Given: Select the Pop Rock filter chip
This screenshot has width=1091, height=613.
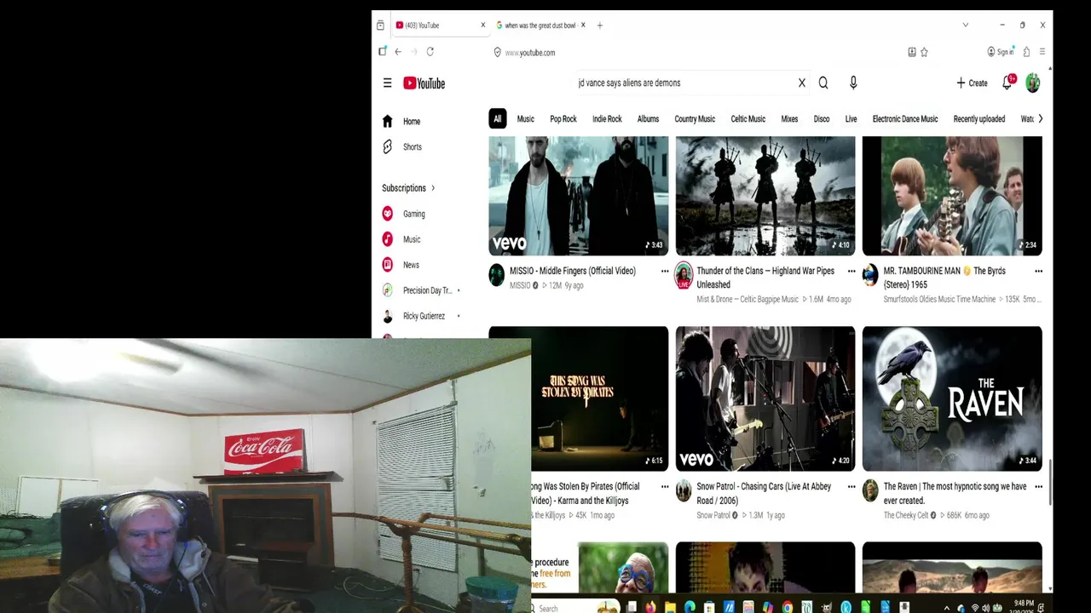Looking at the screenshot, I should coord(563,119).
